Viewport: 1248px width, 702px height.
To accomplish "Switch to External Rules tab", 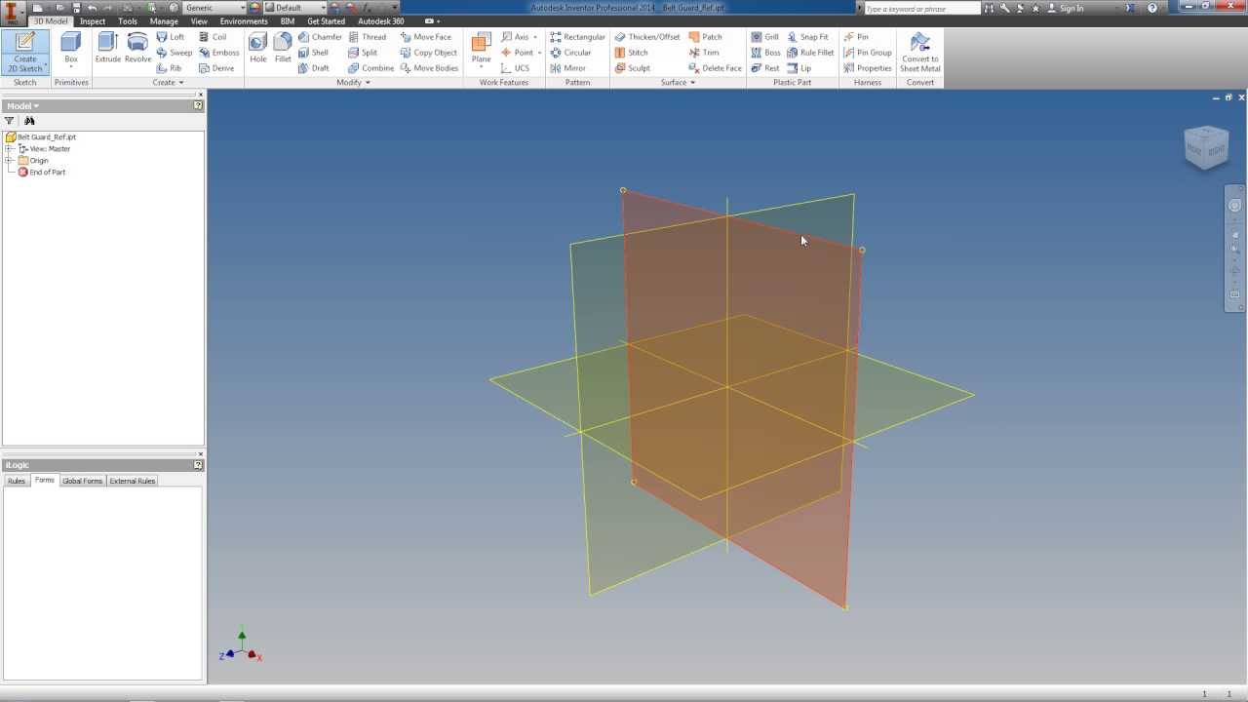I will pos(133,481).
